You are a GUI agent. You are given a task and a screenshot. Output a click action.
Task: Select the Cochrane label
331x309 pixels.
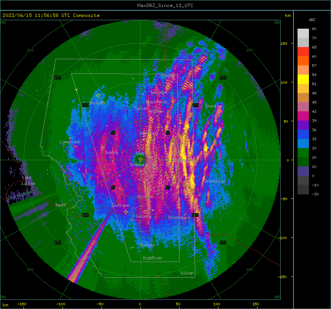[x=120, y=205]
